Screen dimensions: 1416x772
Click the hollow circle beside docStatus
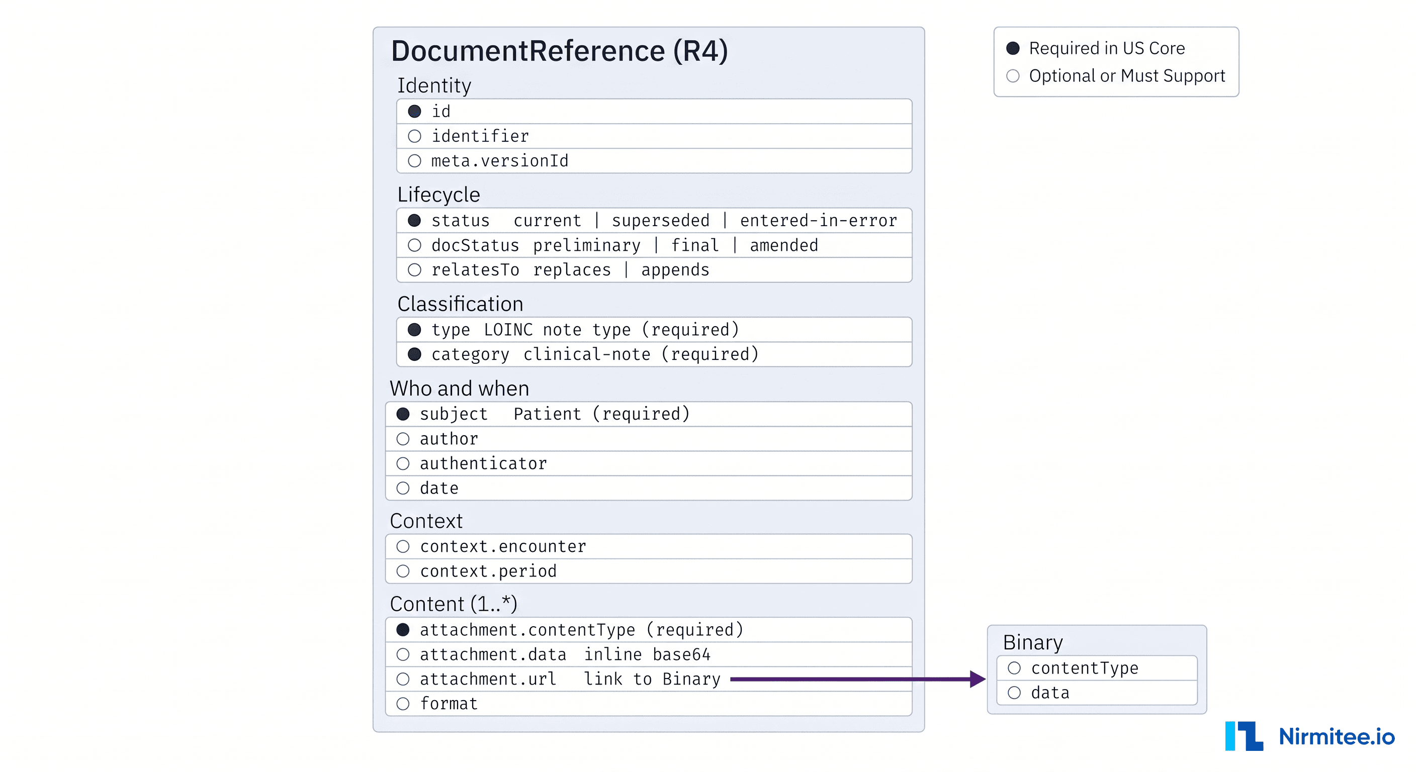tap(414, 245)
